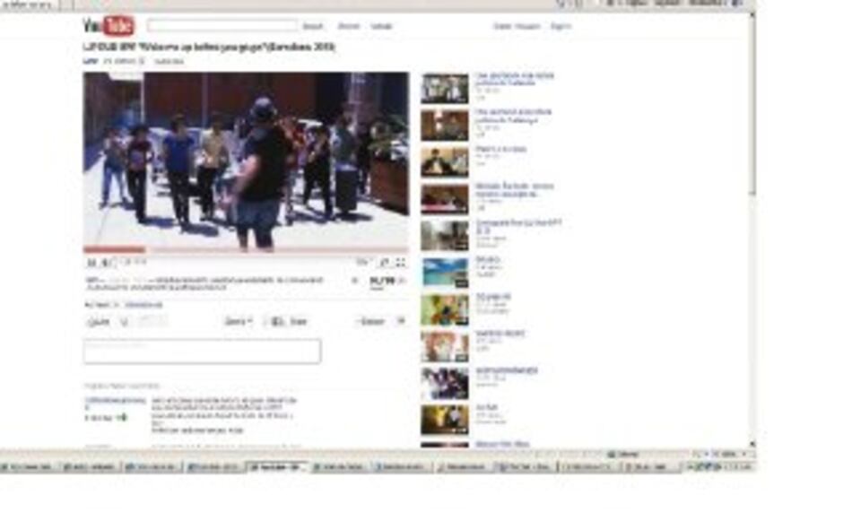Viewport: 852px width, 530px height.
Task: Open the Save to dropdown
Action: point(238,321)
